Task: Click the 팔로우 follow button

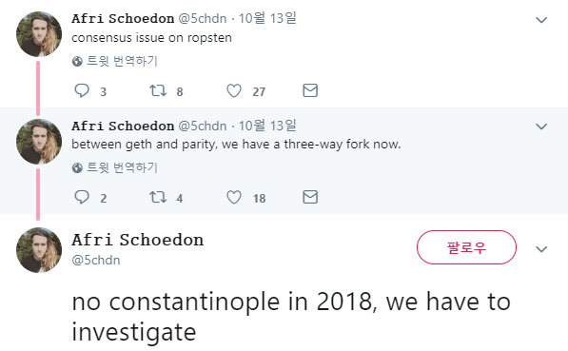Action: coord(466,247)
